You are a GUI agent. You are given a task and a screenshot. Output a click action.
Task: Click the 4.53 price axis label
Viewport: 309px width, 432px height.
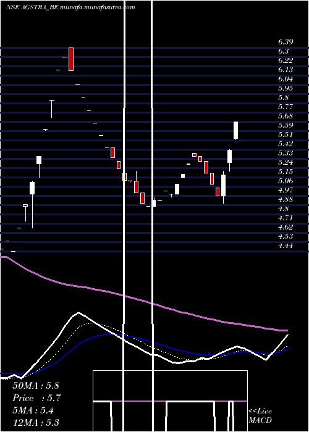pyautogui.click(x=286, y=236)
